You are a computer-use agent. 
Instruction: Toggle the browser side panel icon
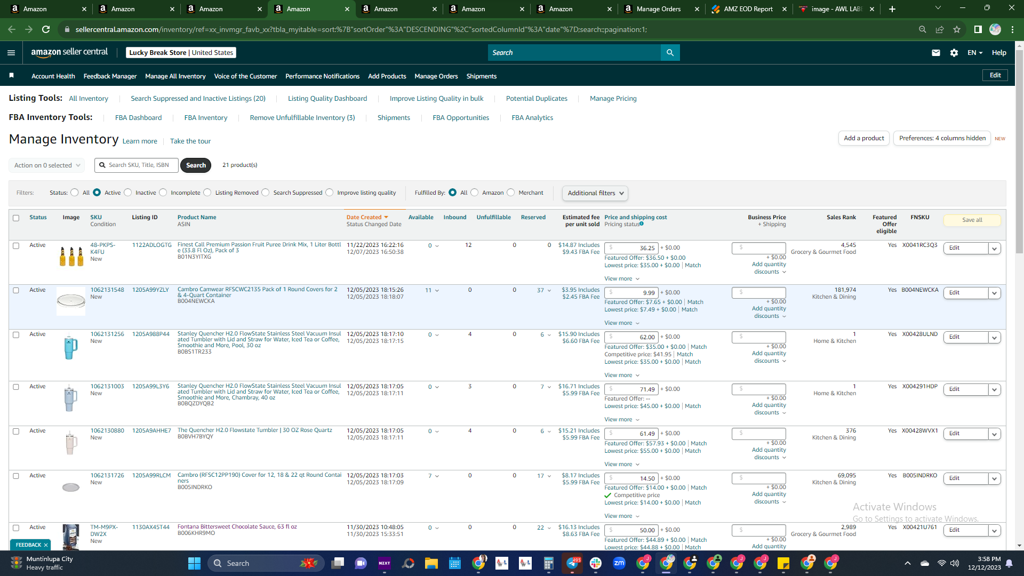click(x=978, y=29)
